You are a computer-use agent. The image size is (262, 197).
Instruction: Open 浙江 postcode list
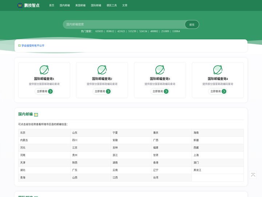point(115,155)
